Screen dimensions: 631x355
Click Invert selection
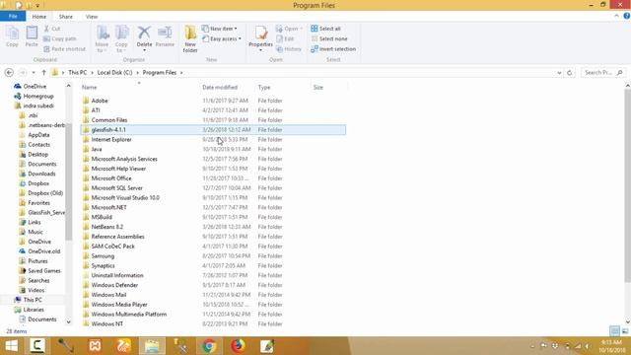point(333,48)
